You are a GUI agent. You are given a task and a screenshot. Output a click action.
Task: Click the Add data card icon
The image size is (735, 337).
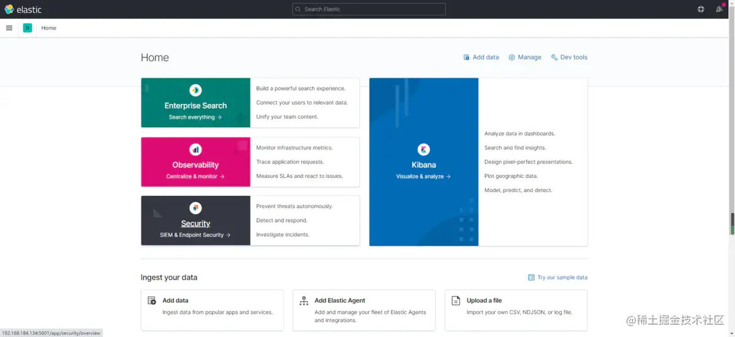click(x=152, y=301)
